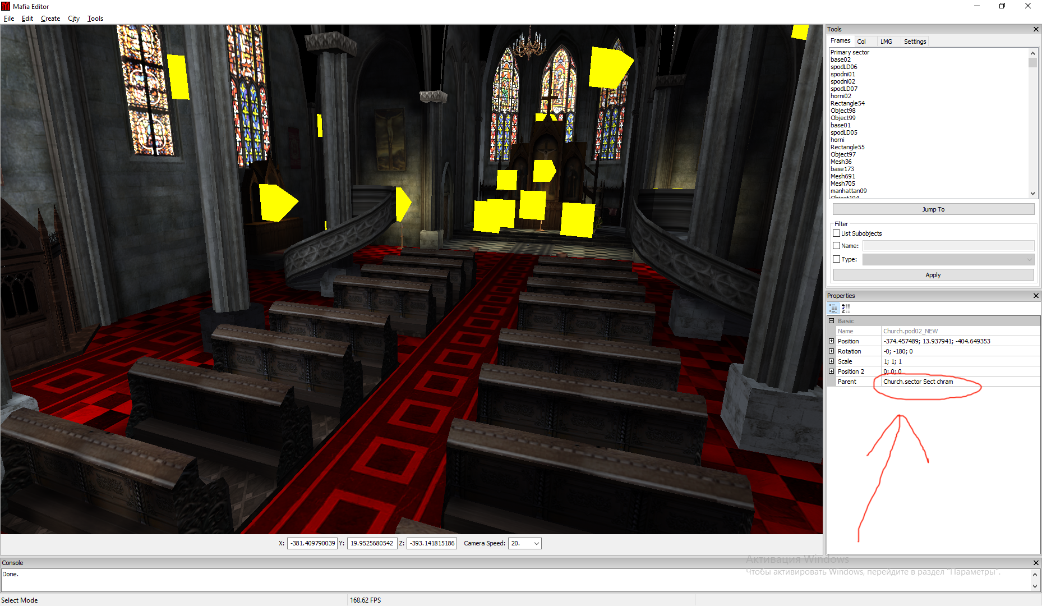Click the Position value field
The width and height of the screenshot is (1042, 606).
coord(961,341)
